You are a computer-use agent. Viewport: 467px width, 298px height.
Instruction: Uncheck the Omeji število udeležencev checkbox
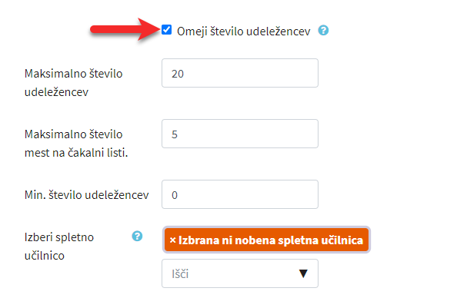coord(166,30)
